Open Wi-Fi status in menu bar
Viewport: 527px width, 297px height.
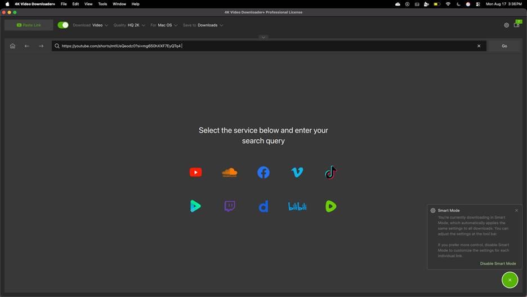click(x=448, y=4)
